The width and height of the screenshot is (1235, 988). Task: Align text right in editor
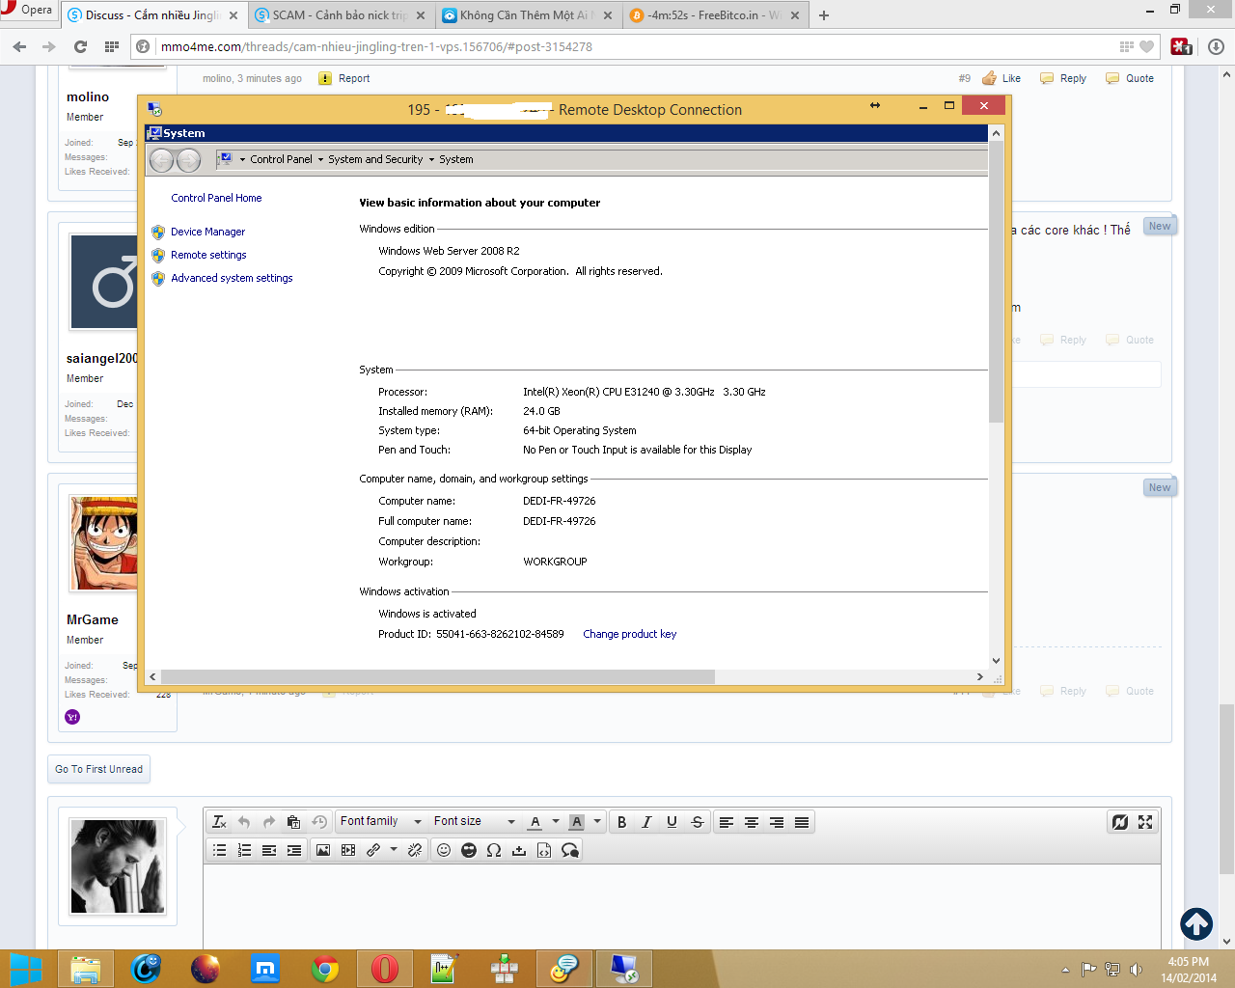pyautogui.click(x=777, y=822)
